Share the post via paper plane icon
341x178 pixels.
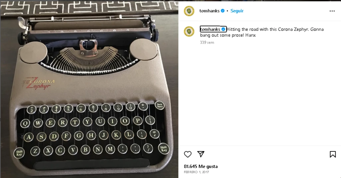[x=201, y=154]
